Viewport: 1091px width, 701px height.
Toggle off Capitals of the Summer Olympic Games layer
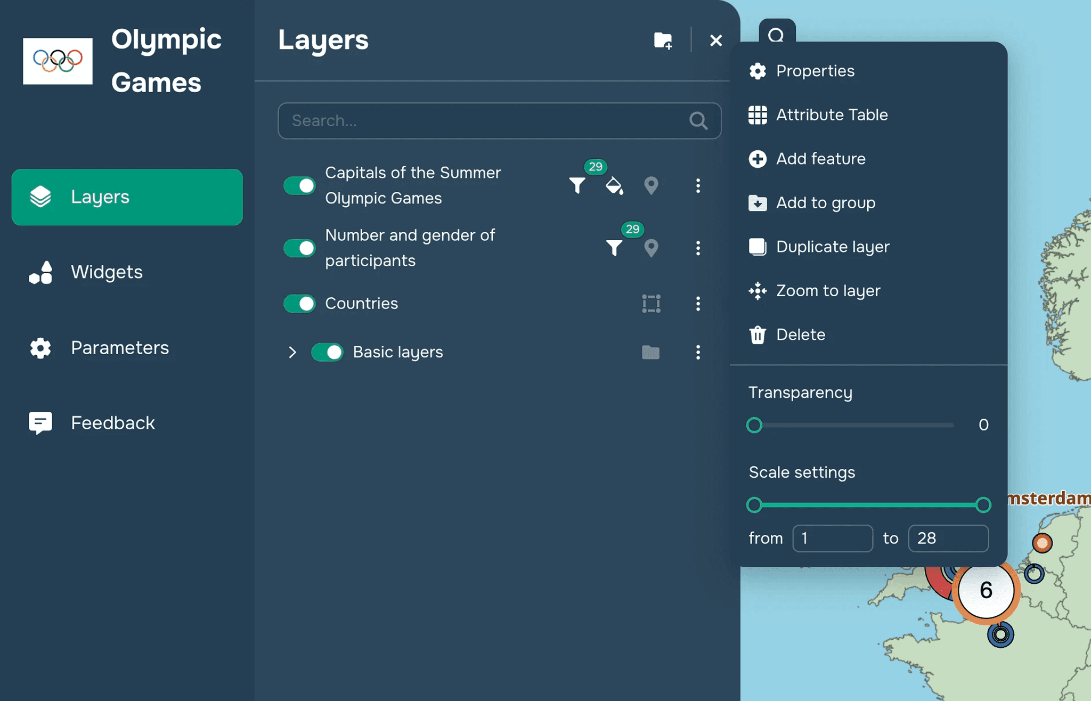(299, 186)
